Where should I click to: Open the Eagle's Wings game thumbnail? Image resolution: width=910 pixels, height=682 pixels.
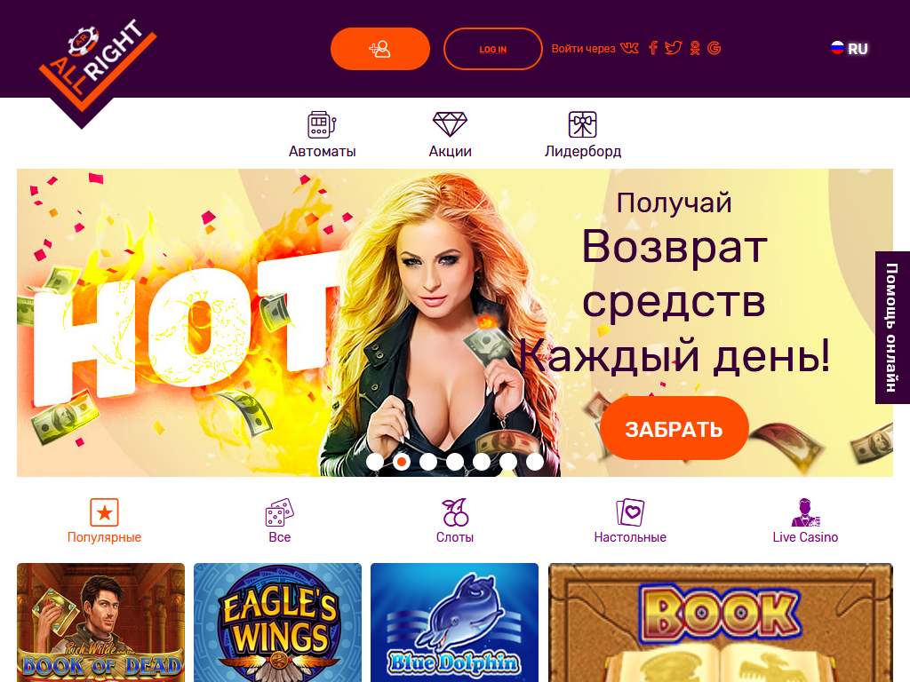pyautogui.click(x=277, y=623)
